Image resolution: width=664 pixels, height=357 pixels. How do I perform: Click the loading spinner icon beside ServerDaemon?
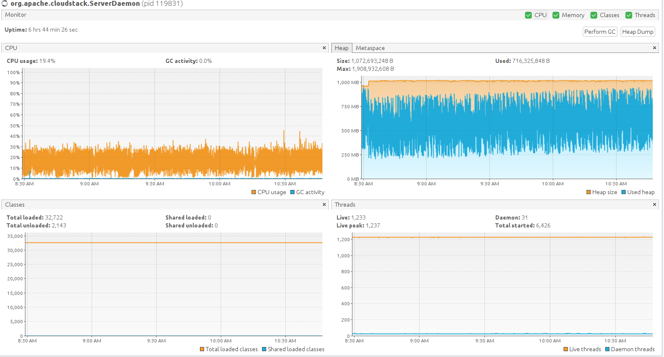pyautogui.click(x=5, y=3)
